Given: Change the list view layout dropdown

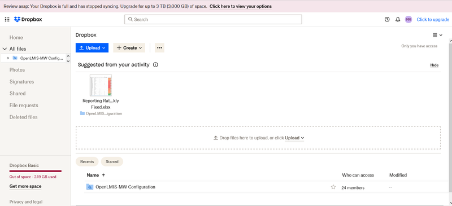Looking at the screenshot, I should tap(437, 35).
